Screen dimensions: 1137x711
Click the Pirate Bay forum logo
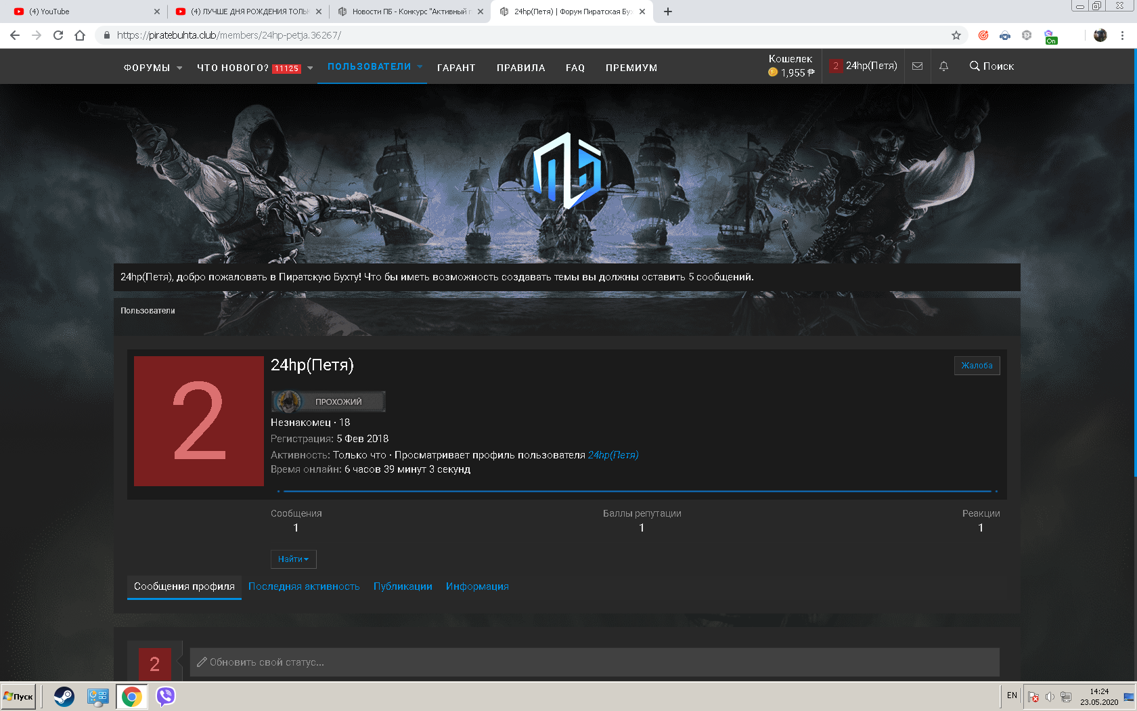(567, 171)
